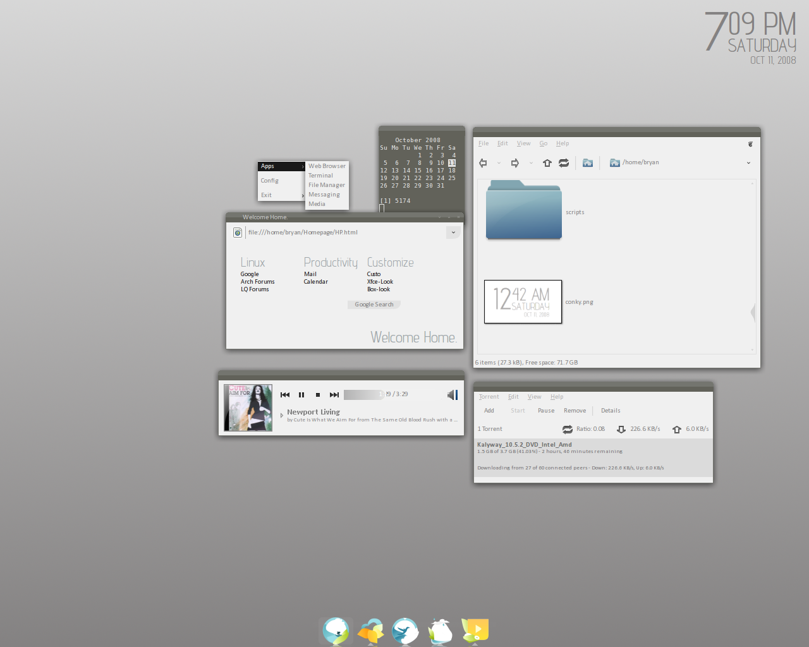Click the orange and blue dock icon

371,631
